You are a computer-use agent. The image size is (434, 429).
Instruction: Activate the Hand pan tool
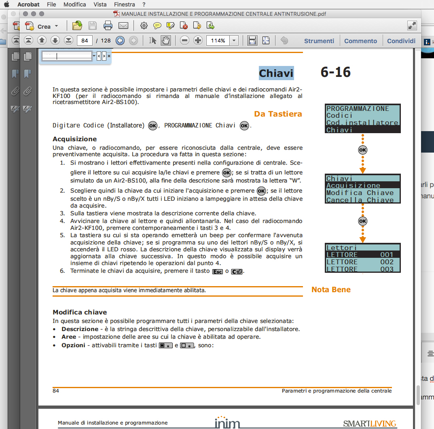click(x=165, y=41)
